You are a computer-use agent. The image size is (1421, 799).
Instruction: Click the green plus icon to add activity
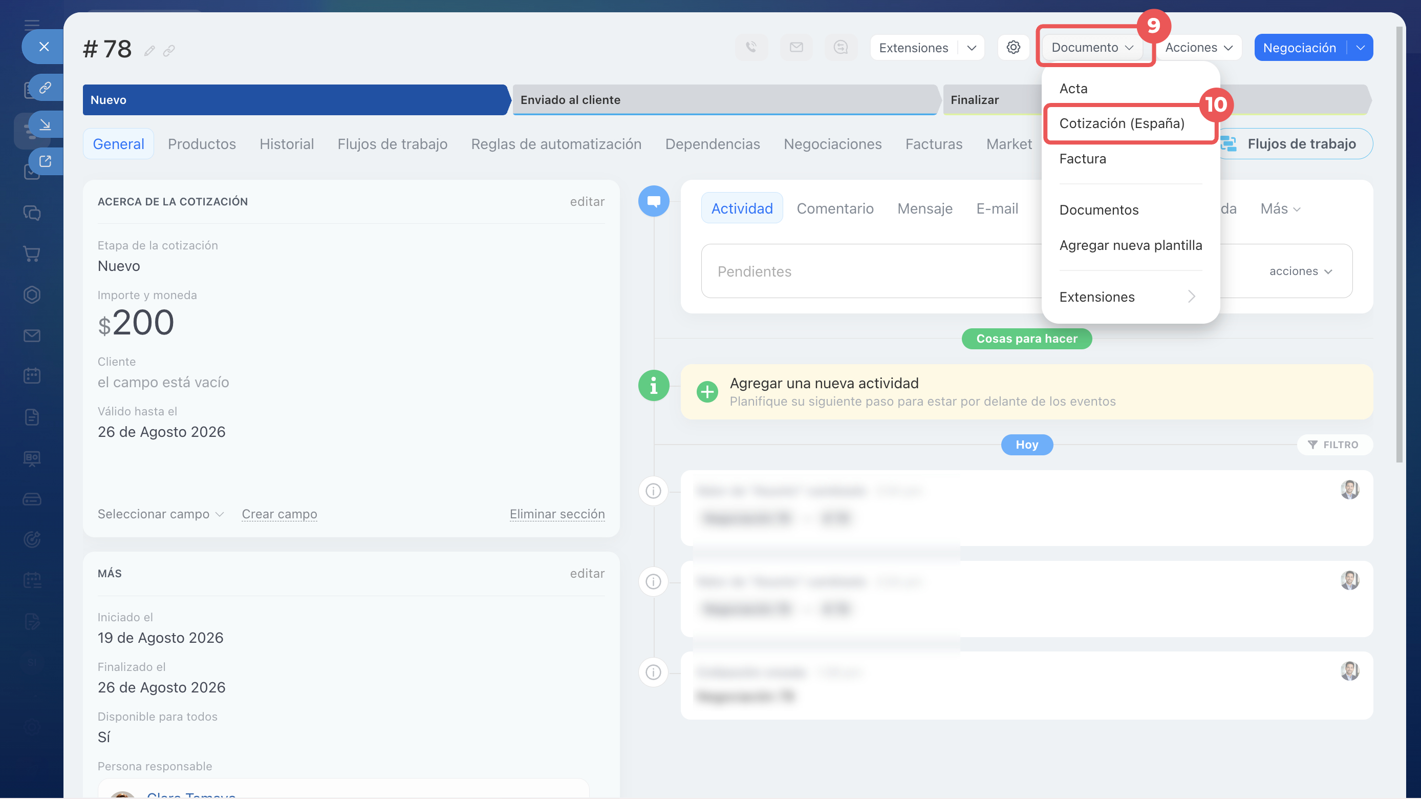click(x=707, y=392)
